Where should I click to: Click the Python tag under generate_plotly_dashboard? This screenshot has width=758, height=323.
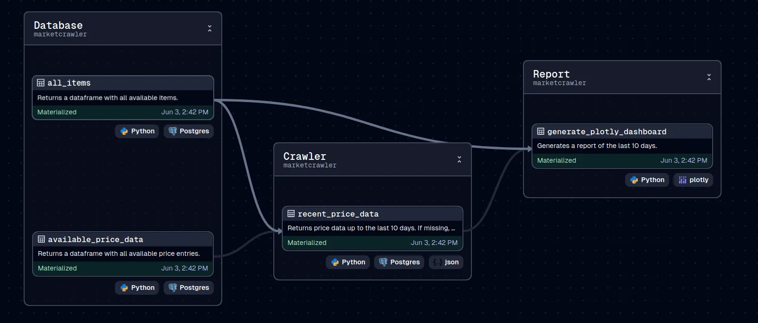click(x=647, y=180)
